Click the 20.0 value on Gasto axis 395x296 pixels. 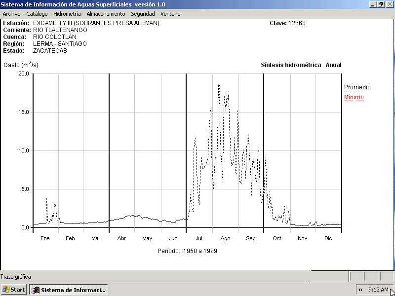click(24, 74)
